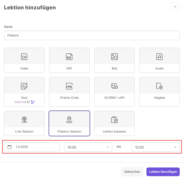
Task: Click the Audio card label
Action: pos(159,68)
